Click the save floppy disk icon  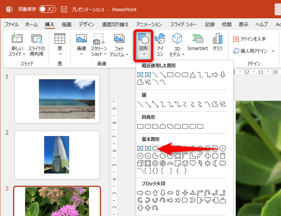[x=64, y=9]
